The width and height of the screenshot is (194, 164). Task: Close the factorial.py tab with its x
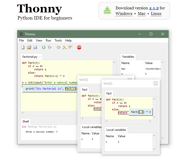pos(40,57)
